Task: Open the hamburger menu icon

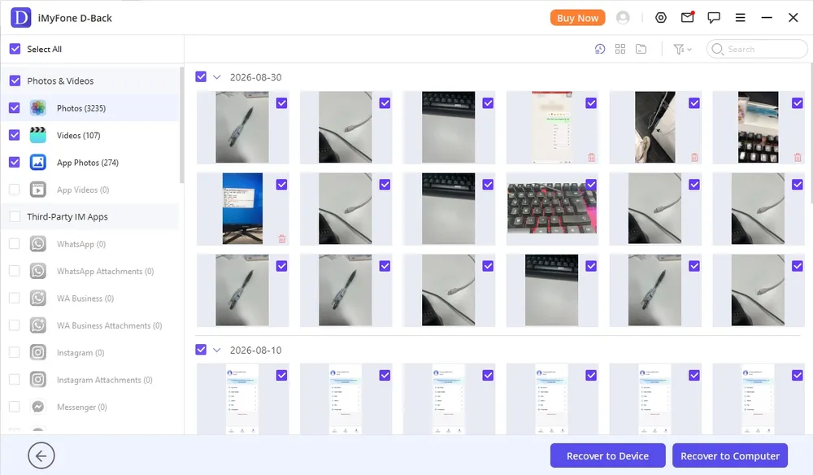Action: click(741, 18)
